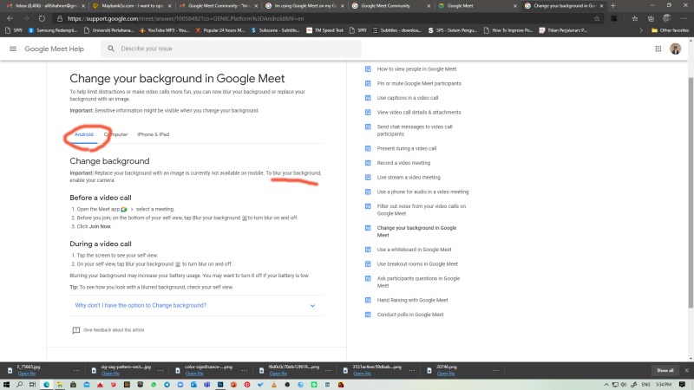The height and width of the screenshot is (390, 694).
Task: Click article icon beside Hand Raising with Google Meet
Action: click(368, 300)
